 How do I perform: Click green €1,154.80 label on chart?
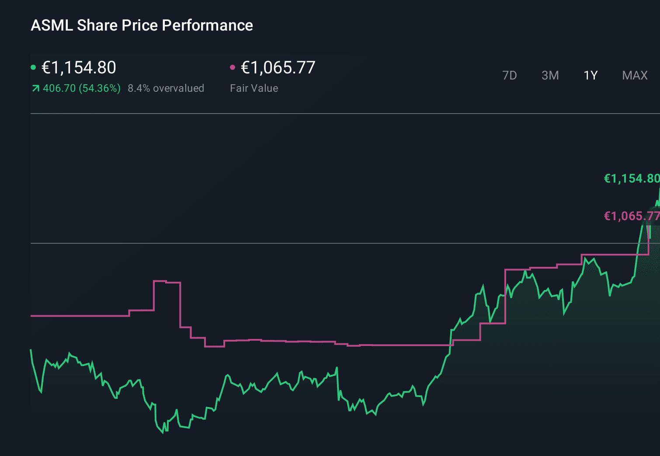[631, 179]
